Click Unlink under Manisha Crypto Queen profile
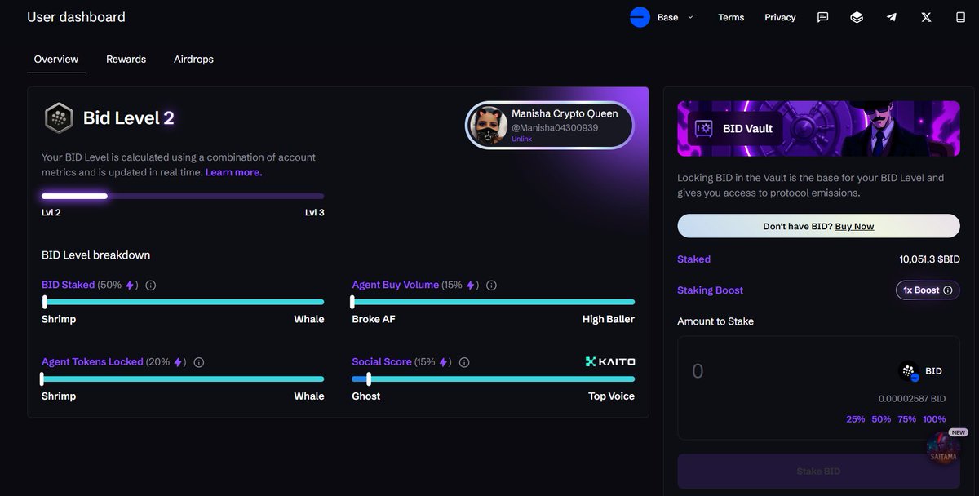Screen dimensions: 979x496 click(522, 139)
